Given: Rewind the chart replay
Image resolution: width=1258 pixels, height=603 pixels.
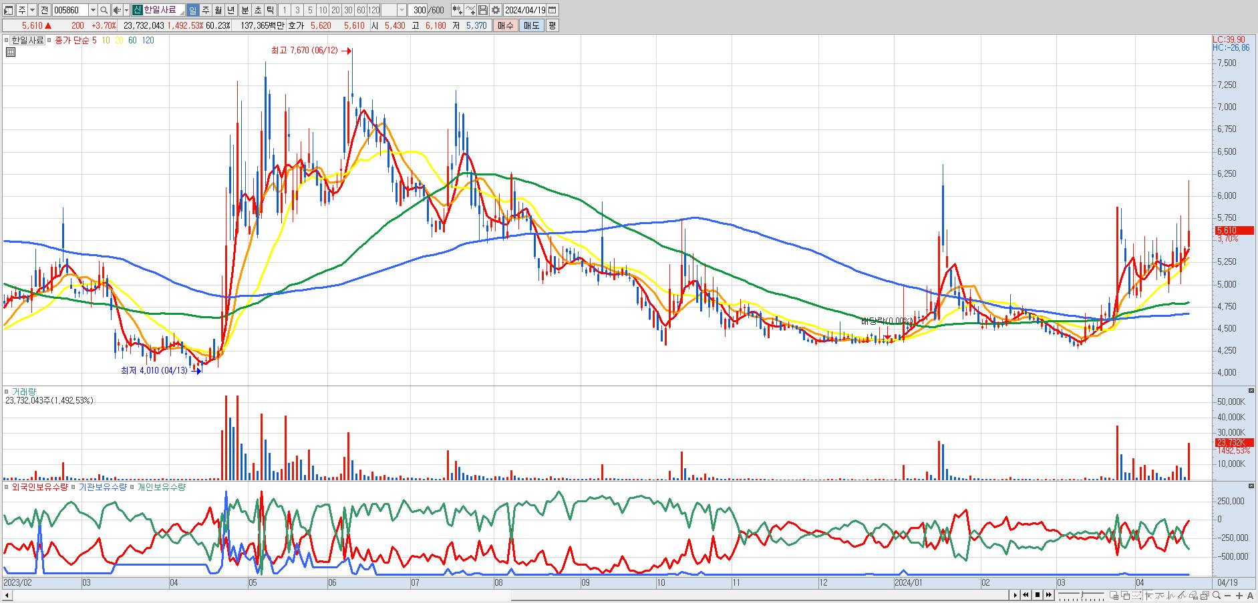Looking at the screenshot, I should [x=1026, y=595].
